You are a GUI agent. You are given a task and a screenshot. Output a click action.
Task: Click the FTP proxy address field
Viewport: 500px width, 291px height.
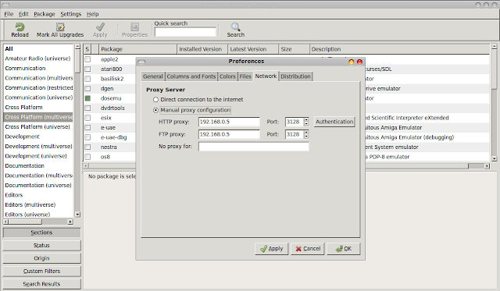tap(229, 134)
